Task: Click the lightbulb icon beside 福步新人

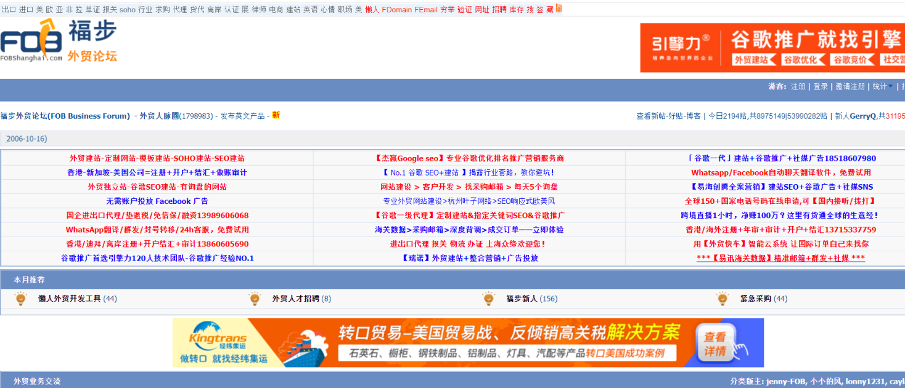Action: click(x=488, y=298)
